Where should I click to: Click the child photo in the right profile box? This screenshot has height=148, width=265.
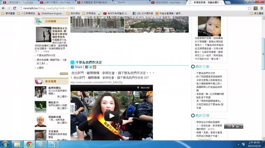pos(209,26)
